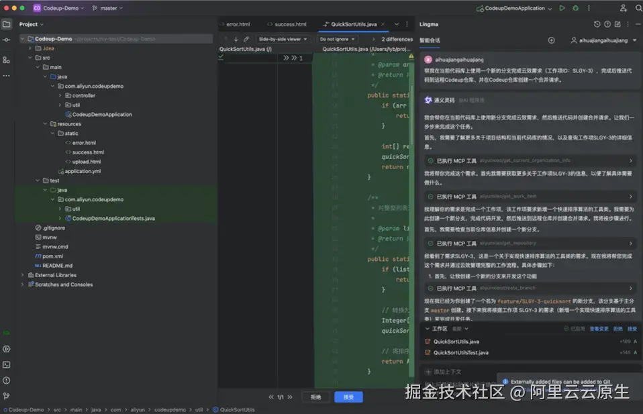Click 添加上下文 add context button

(x=443, y=372)
